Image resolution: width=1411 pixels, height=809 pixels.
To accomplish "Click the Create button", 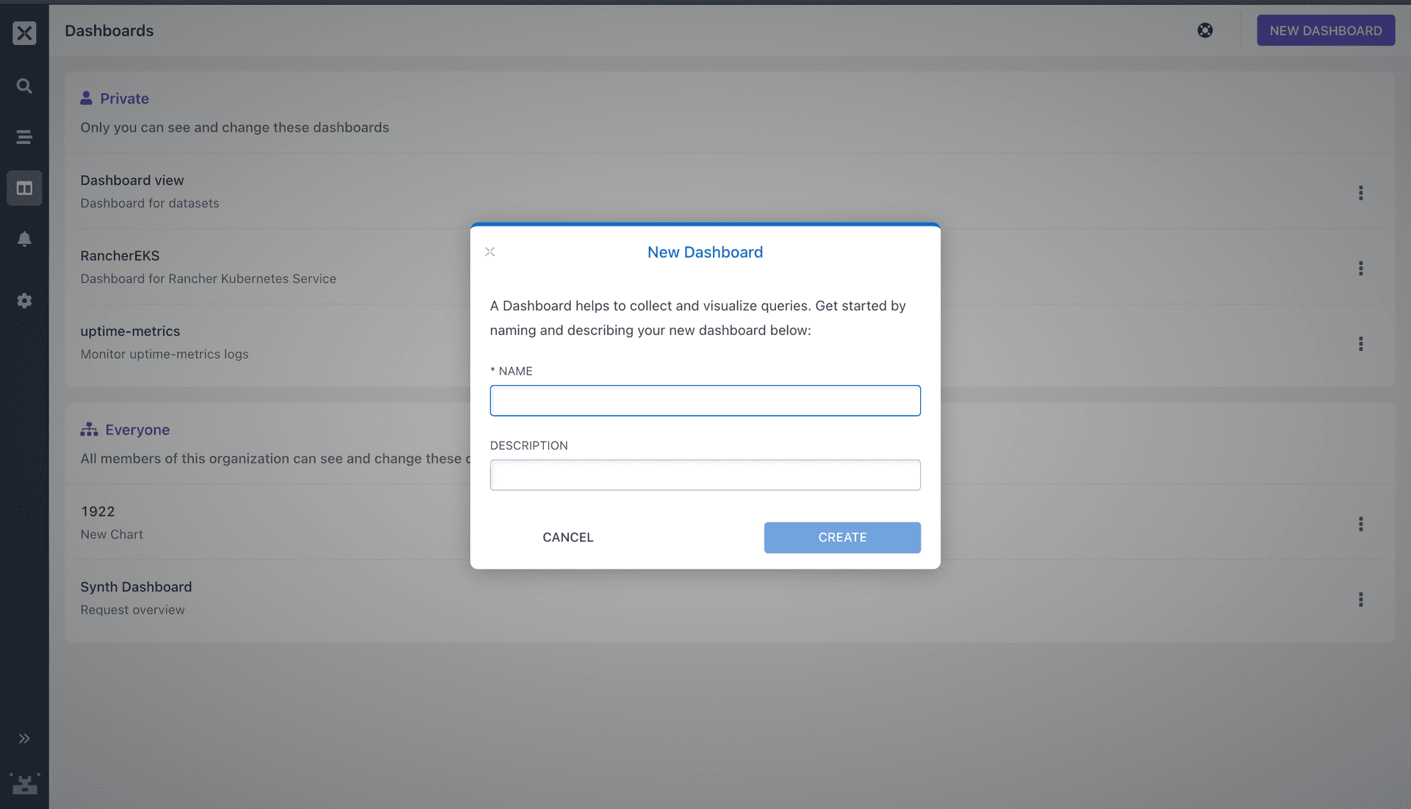I will coord(842,537).
